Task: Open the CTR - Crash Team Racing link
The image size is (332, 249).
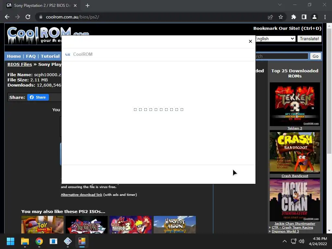Action: 292,227
